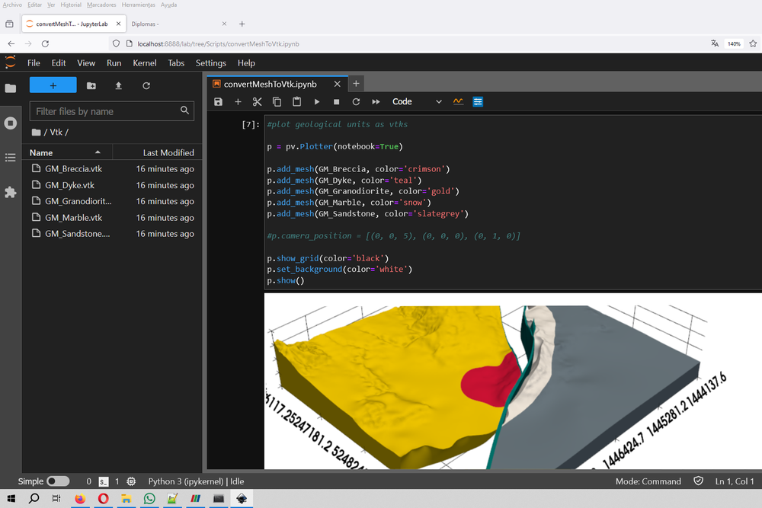Sort files by Last Modified column
Image resolution: width=762 pixels, height=508 pixels.
coord(158,152)
